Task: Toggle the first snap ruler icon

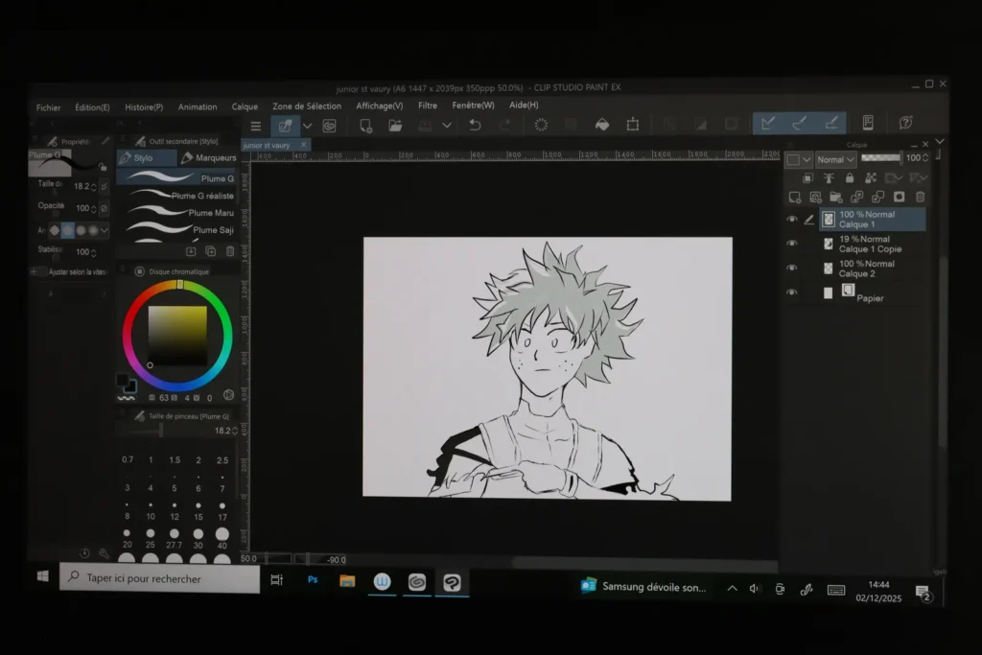Action: (x=768, y=124)
